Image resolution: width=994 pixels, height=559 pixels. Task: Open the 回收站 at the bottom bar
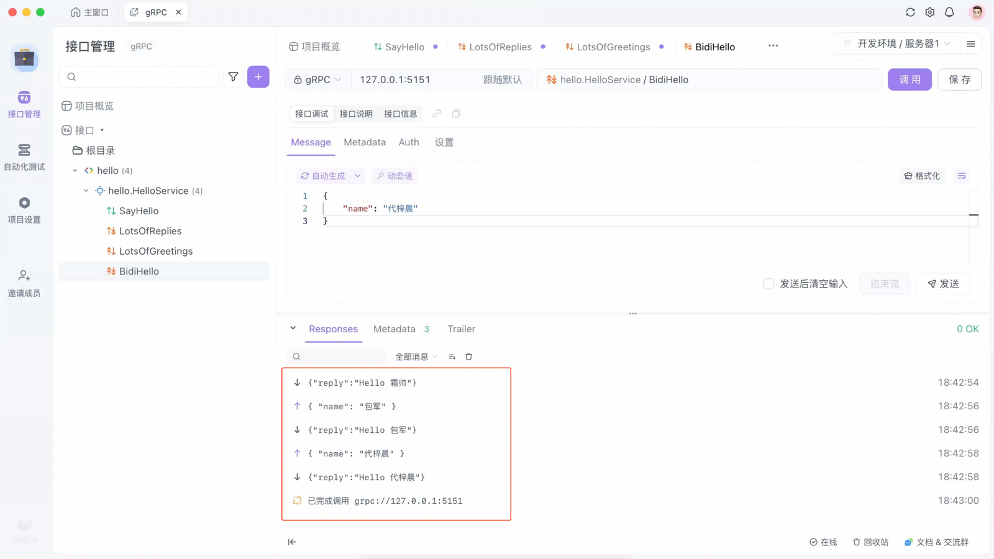point(870,542)
